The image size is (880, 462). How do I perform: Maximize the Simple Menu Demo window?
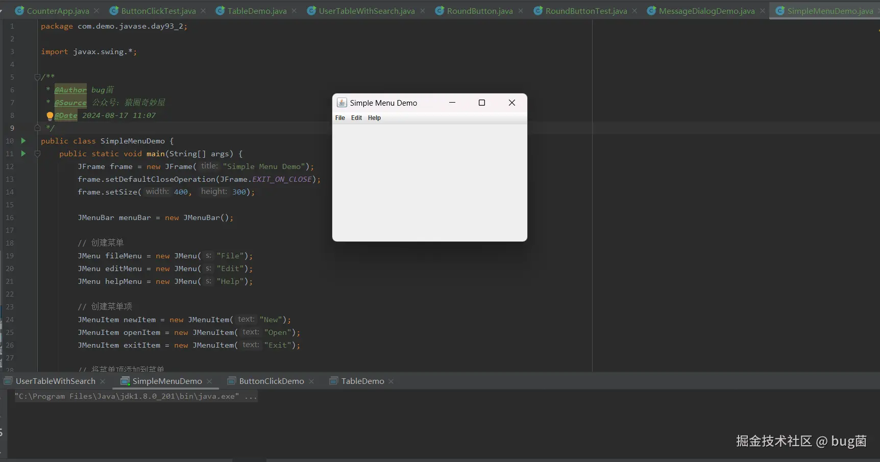[481, 103]
